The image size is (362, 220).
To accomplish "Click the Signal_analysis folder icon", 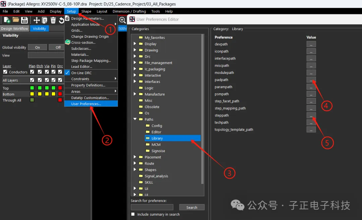I will point(141,176).
